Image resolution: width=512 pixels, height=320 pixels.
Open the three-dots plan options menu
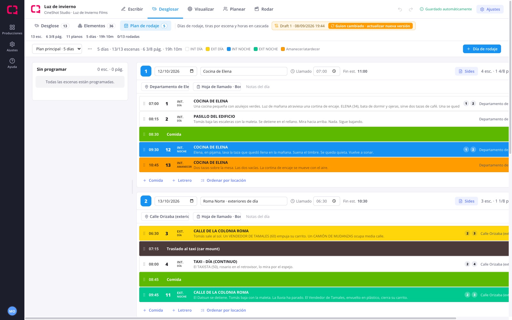coord(90,49)
